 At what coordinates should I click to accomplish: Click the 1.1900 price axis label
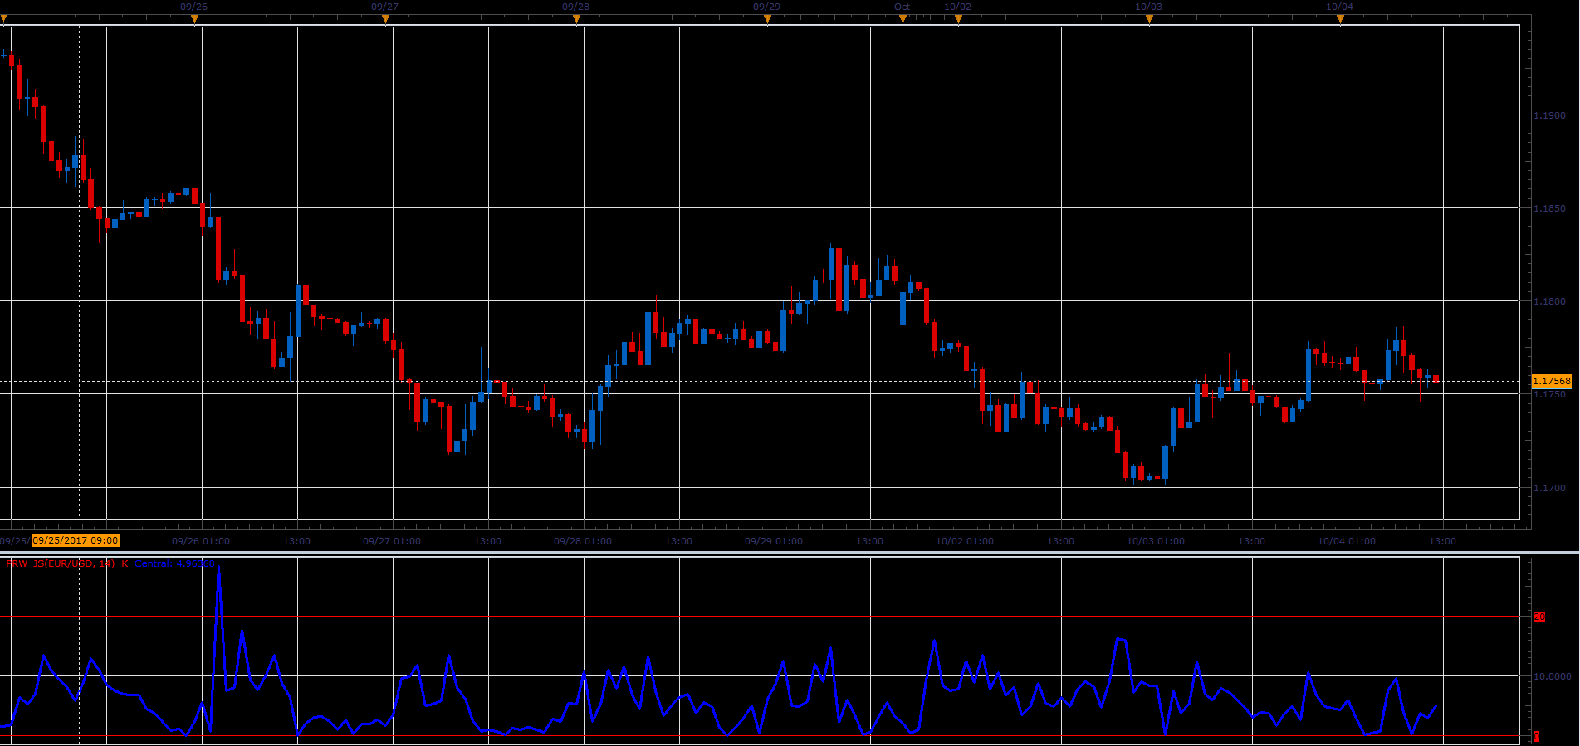[x=1549, y=115]
